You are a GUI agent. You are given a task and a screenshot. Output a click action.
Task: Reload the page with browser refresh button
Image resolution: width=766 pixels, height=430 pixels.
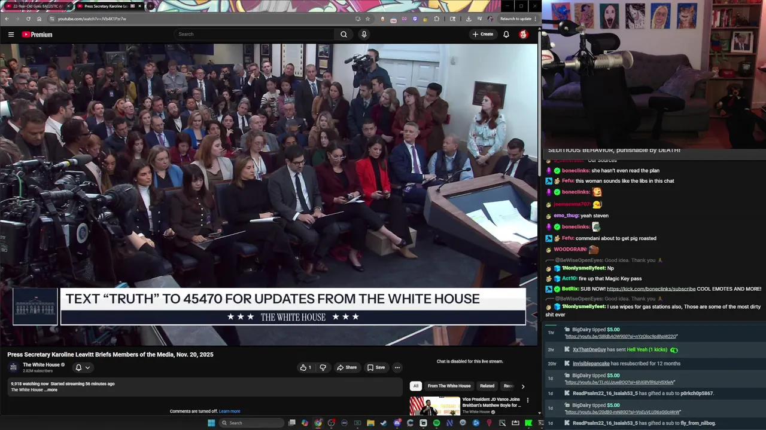pyautogui.click(x=28, y=19)
